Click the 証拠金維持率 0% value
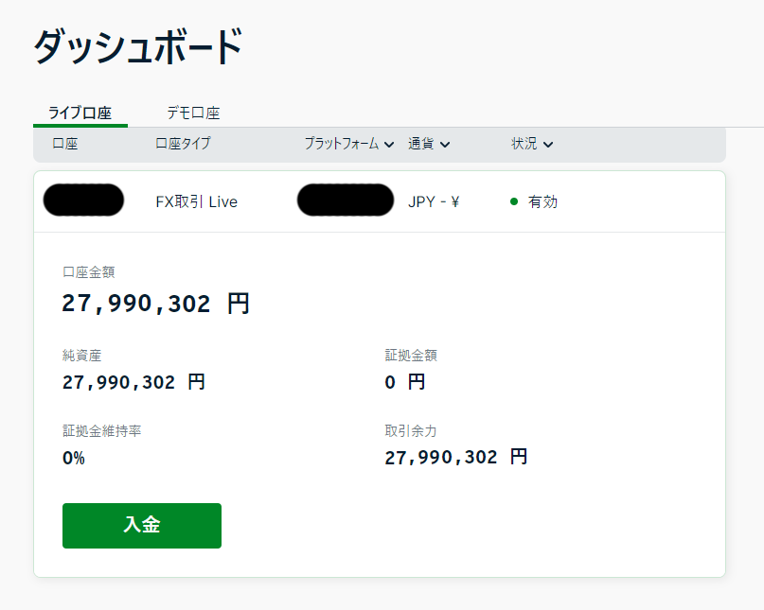The height and width of the screenshot is (610, 764). tap(74, 458)
